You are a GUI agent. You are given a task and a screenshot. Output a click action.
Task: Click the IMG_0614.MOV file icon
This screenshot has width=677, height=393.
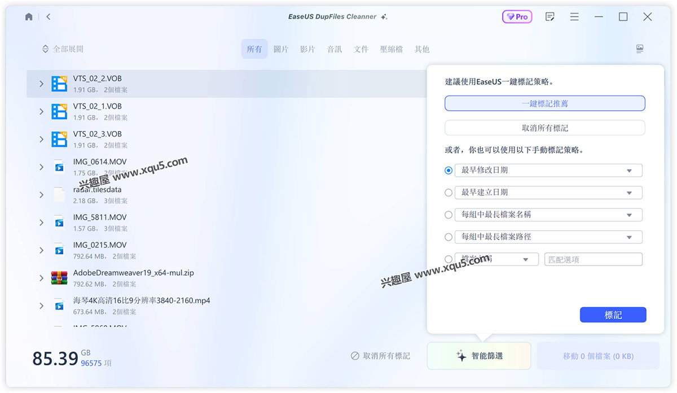pyautogui.click(x=59, y=167)
